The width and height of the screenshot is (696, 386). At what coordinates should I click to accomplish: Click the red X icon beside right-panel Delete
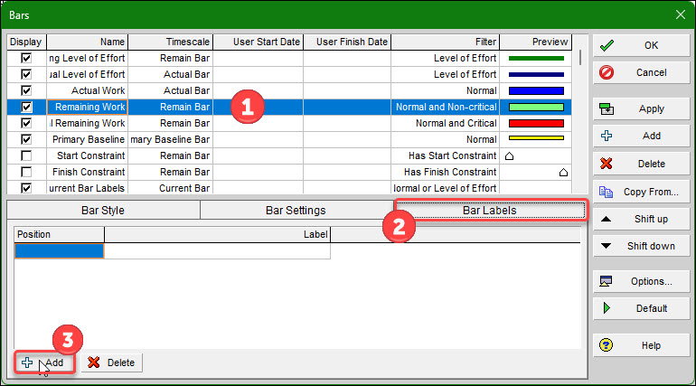[607, 164]
